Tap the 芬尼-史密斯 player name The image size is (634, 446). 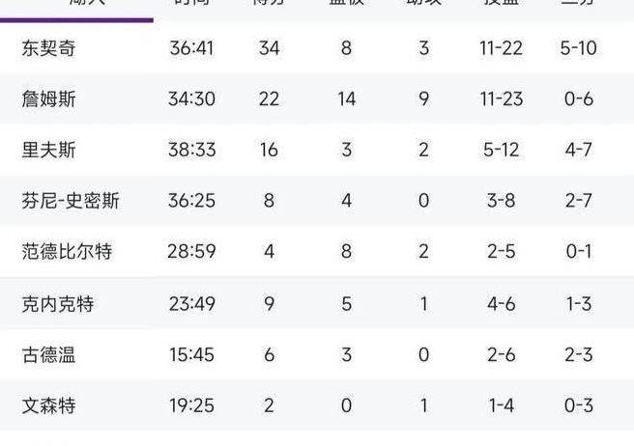coord(71,201)
